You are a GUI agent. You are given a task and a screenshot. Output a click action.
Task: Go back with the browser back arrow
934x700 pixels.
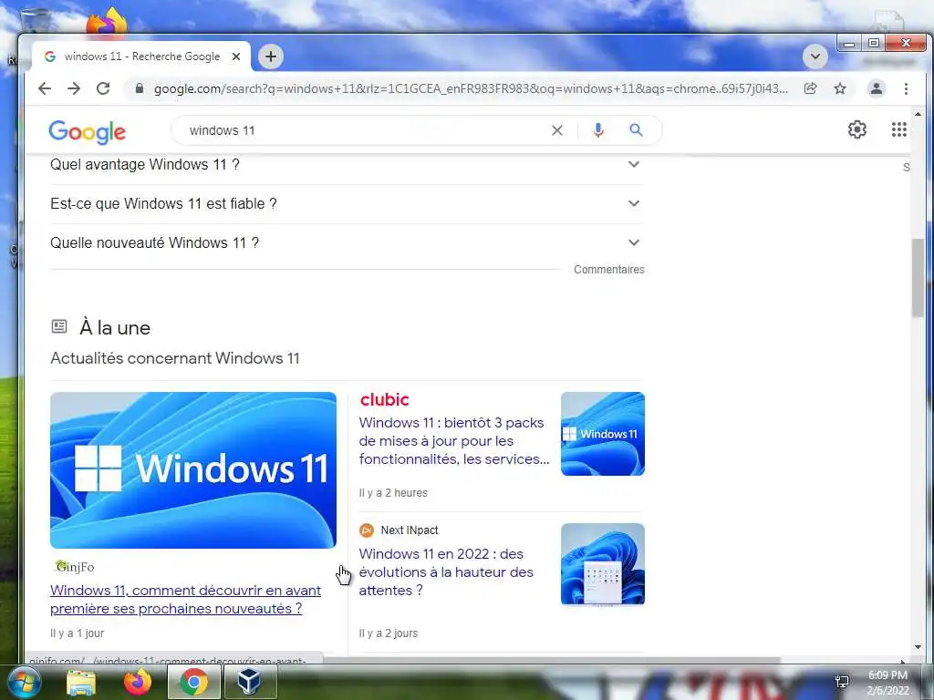45,88
